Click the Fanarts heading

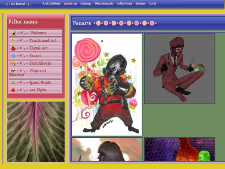tap(82, 23)
